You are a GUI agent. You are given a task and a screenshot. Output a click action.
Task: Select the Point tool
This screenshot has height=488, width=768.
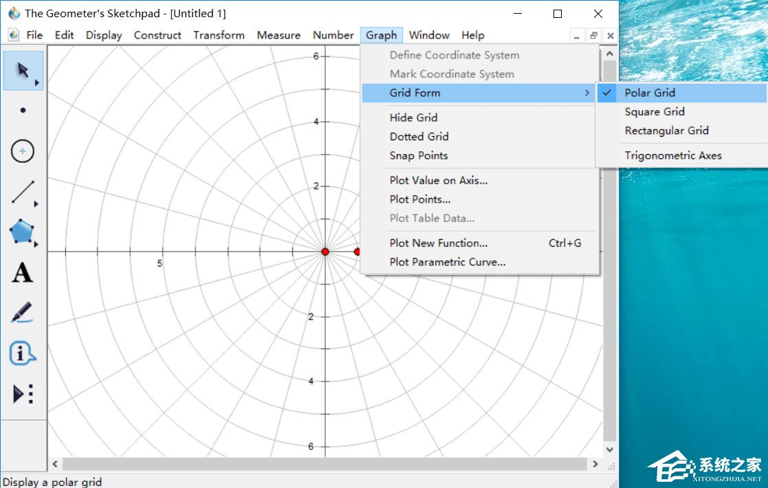(23, 110)
